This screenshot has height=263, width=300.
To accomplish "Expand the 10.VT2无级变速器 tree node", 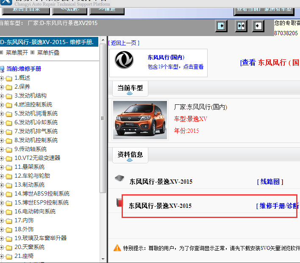I will (x=2, y=159).
